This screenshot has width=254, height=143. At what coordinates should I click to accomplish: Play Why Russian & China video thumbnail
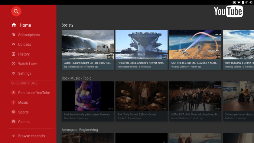coord(239,44)
